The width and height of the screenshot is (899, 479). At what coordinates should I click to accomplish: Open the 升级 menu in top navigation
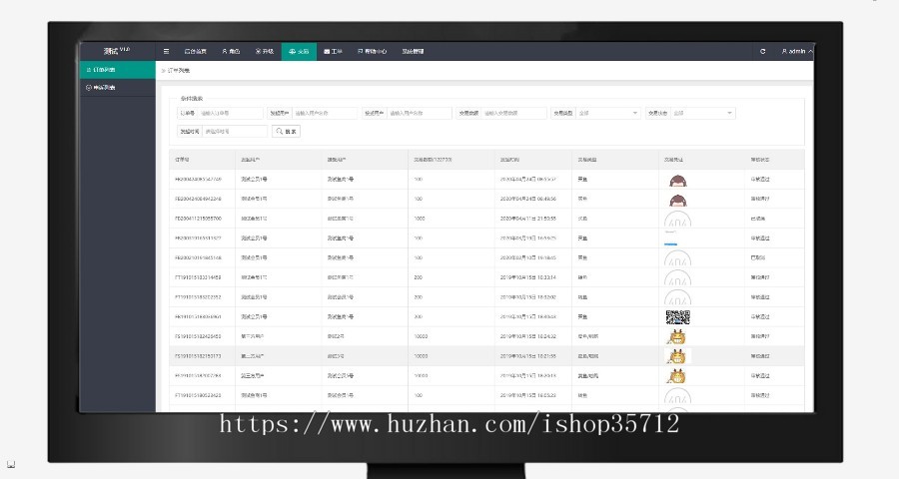click(265, 52)
